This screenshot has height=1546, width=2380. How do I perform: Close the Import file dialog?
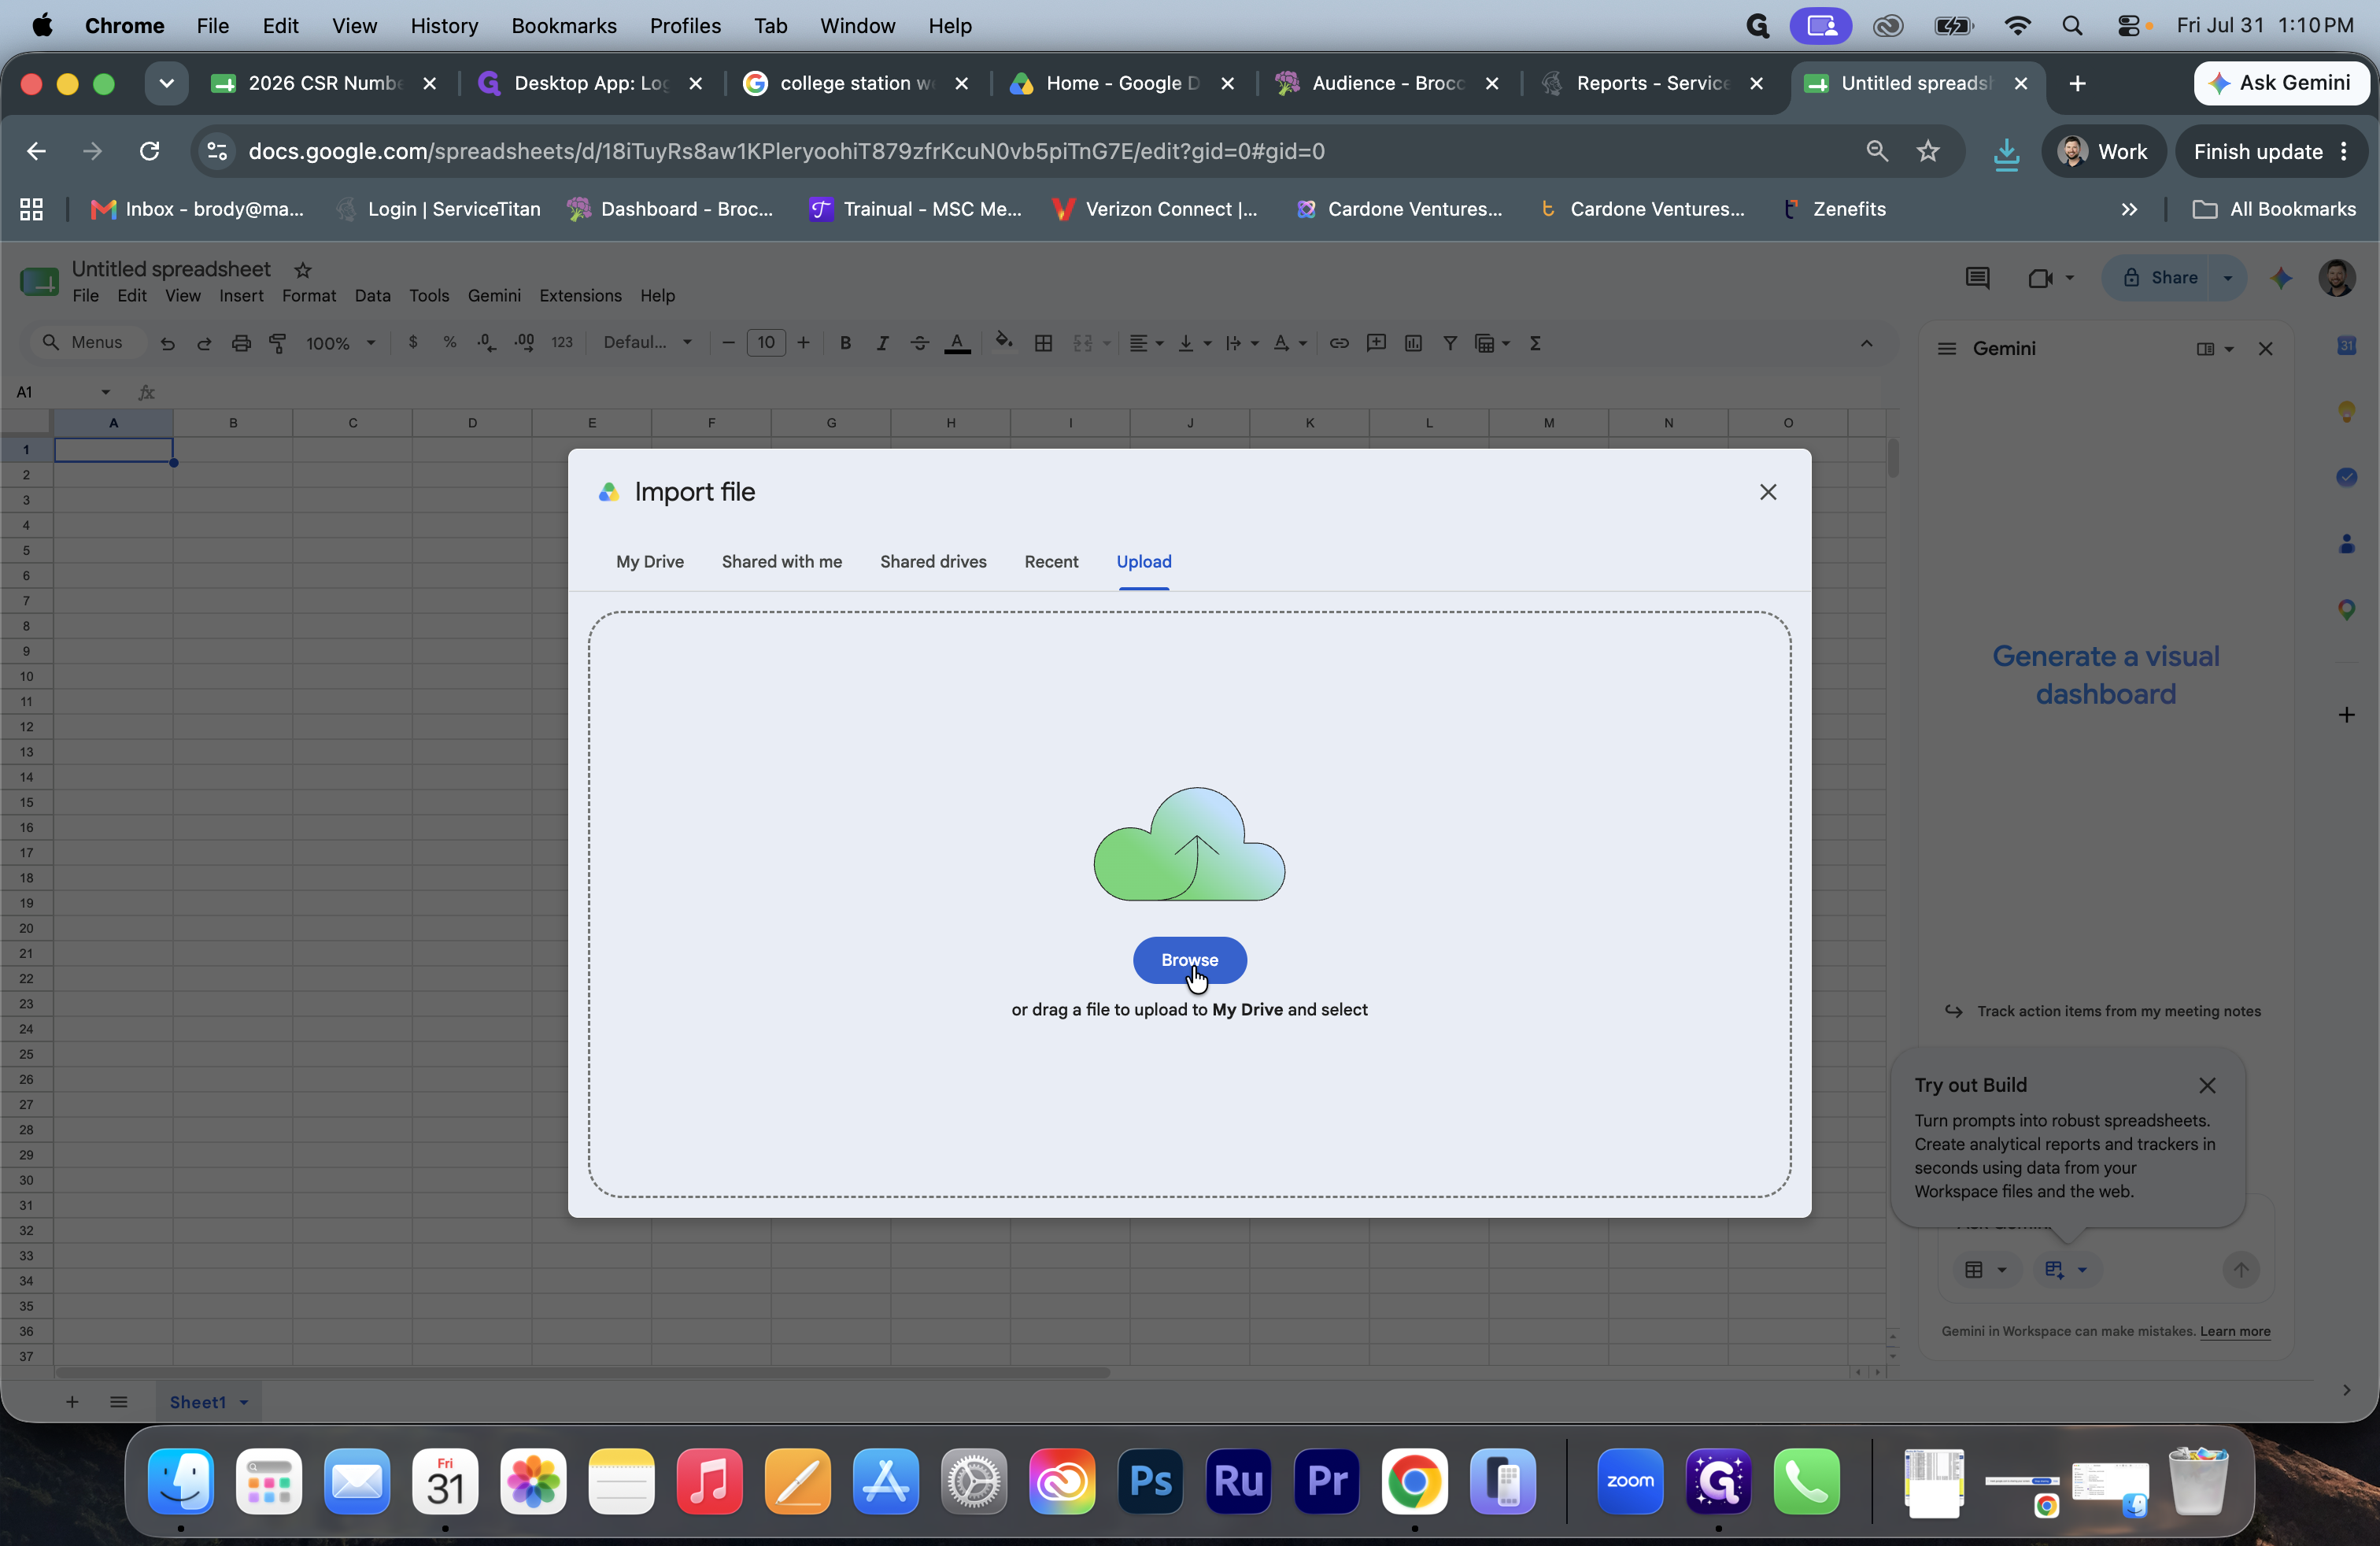1767,492
